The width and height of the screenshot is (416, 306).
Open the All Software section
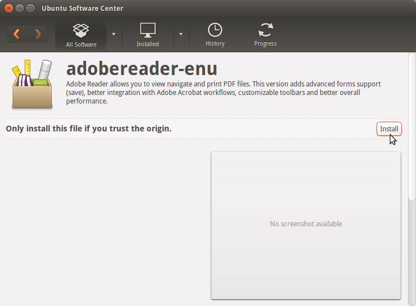81,35
